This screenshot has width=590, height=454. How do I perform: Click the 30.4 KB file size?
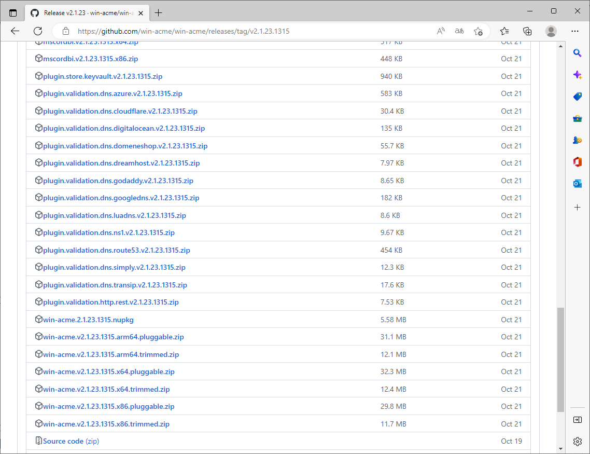(392, 111)
